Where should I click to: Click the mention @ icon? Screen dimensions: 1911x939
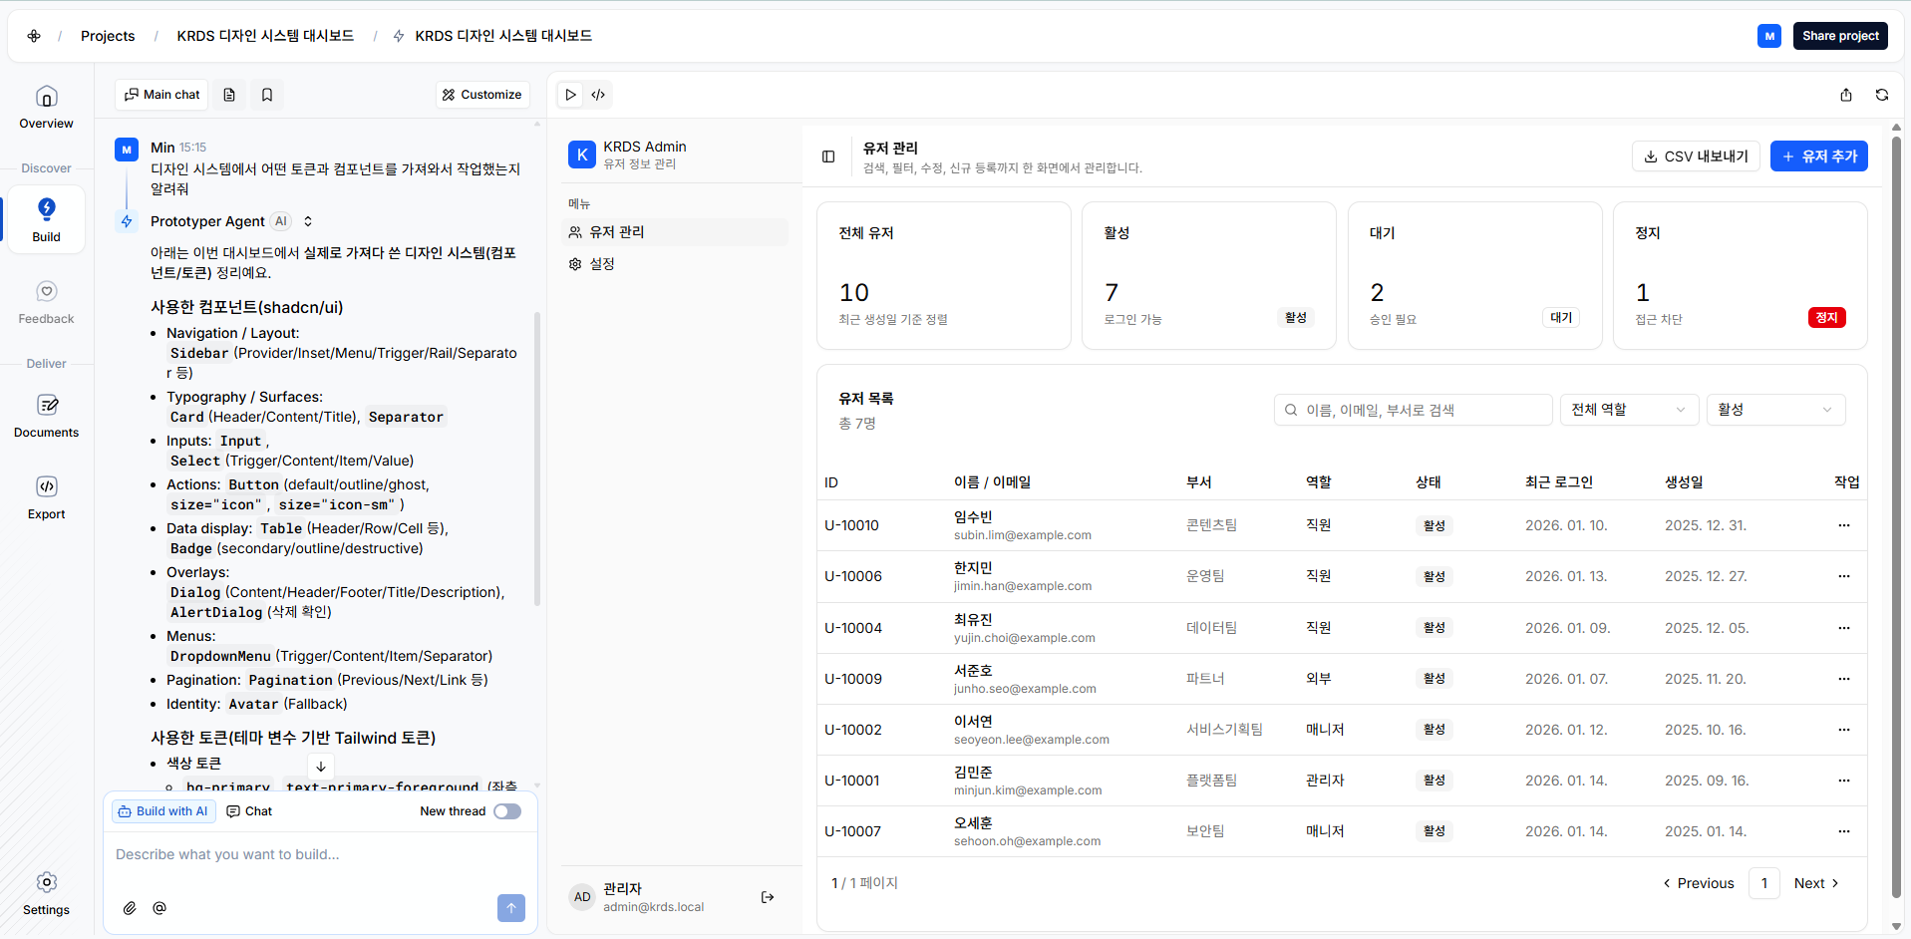pyautogui.click(x=159, y=908)
